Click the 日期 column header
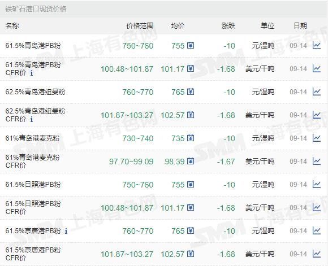Screen dimensions: 328x266 (300, 26)
